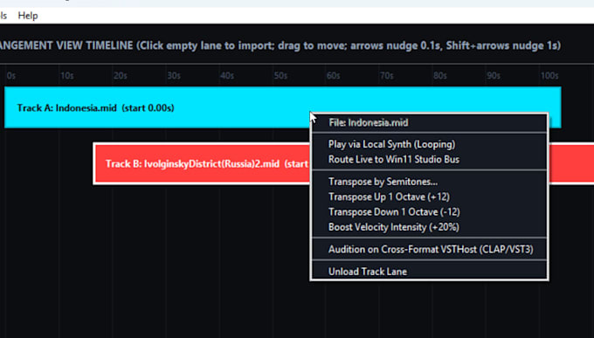Click the 40s timeline ruler mark
The width and height of the screenshot is (594, 338).
point(227,76)
